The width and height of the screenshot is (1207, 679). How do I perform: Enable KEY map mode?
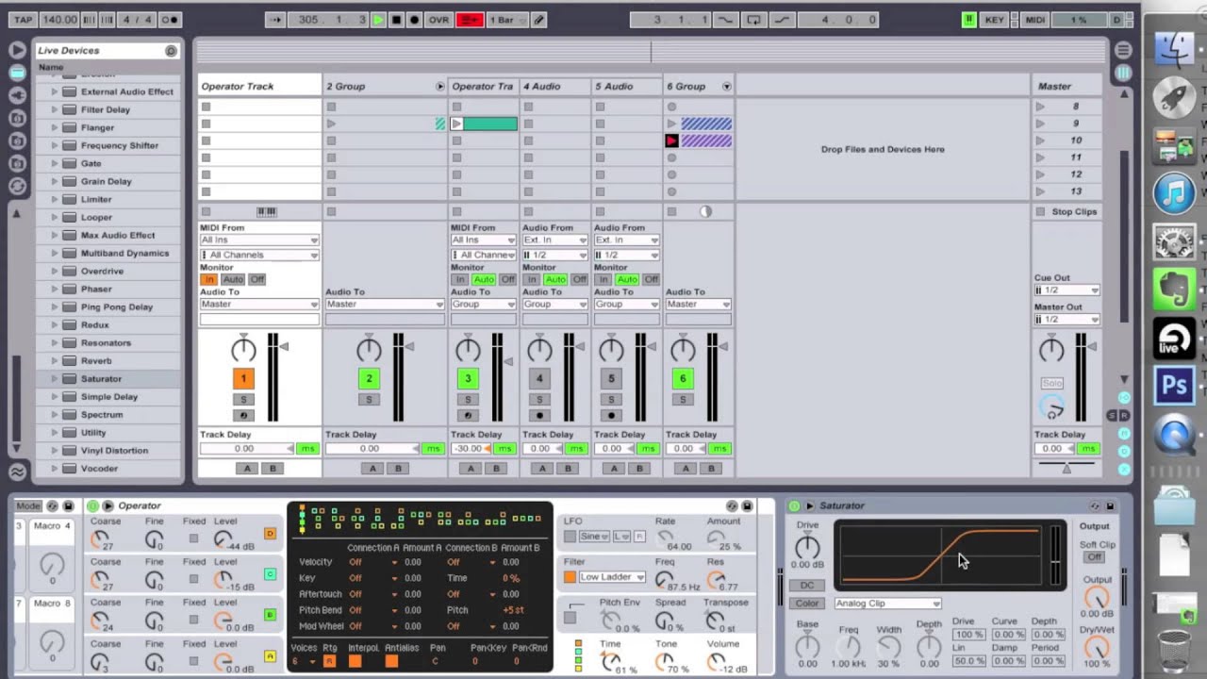tap(995, 20)
